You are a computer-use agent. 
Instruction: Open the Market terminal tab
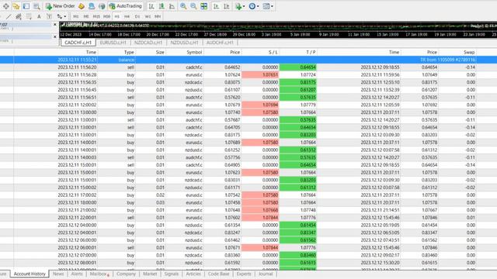click(150, 274)
